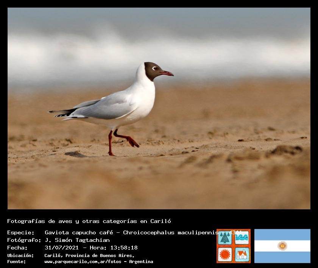Click the pine tree icon in the logo

pyautogui.click(x=225, y=238)
